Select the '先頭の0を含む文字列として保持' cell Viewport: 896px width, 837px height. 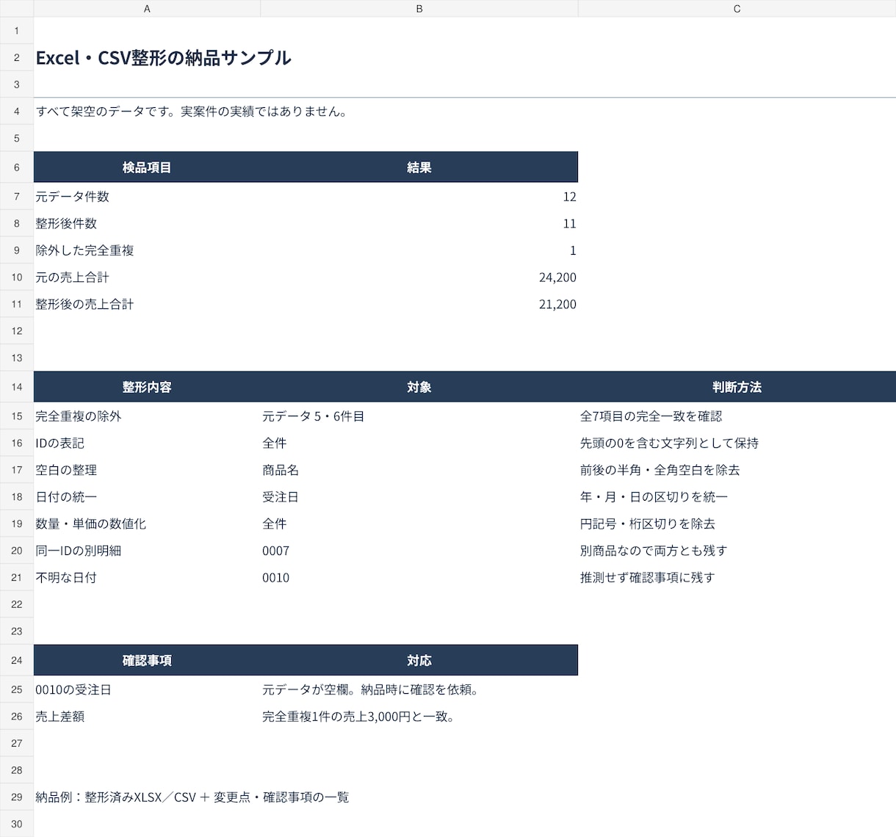click(737, 443)
